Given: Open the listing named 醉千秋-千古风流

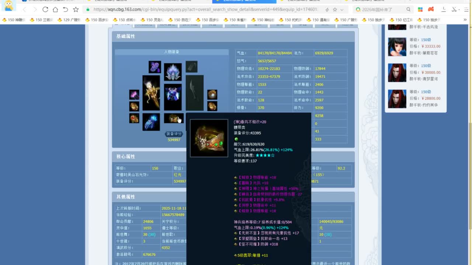Looking at the screenshot, I should [x=424, y=27].
